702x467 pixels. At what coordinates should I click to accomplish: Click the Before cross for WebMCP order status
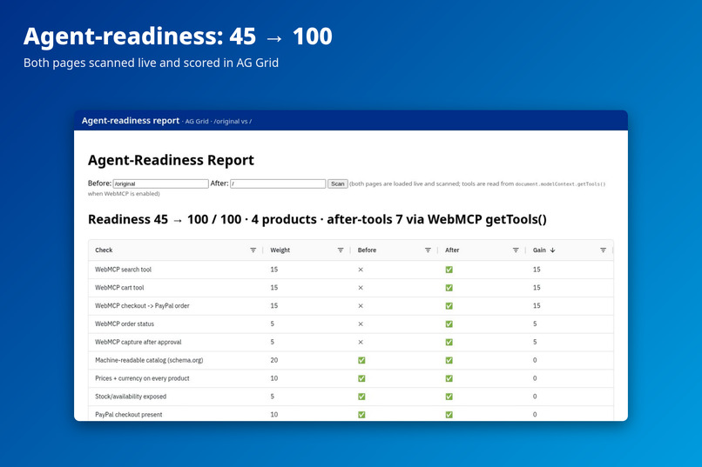point(361,324)
